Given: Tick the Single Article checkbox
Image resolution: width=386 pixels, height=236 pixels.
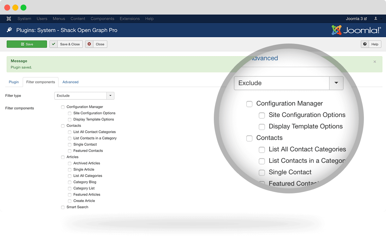Looking at the screenshot, I should point(70,170).
